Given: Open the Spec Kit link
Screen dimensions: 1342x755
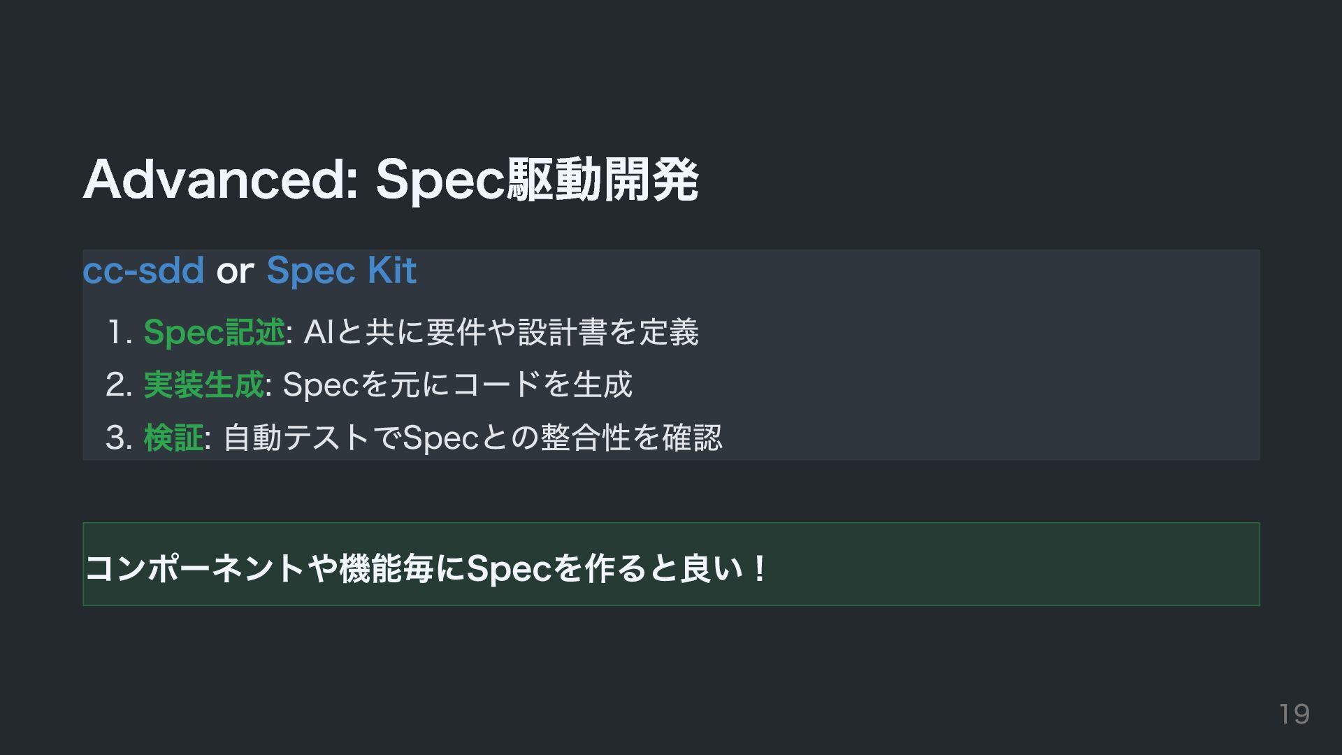Looking at the screenshot, I should (341, 271).
